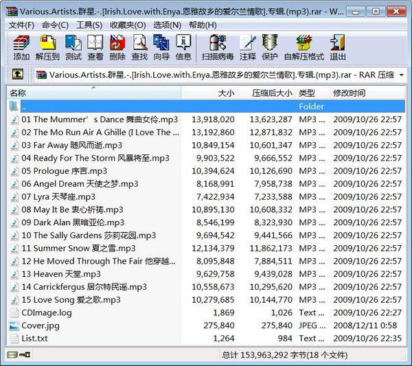Click the List.txt file icon
Image resolution: width=412 pixels, height=366 pixels.
tap(14, 339)
